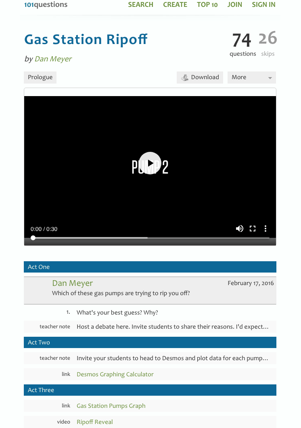Click SIGN IN link
301x428 pixels.
point(263,5)
